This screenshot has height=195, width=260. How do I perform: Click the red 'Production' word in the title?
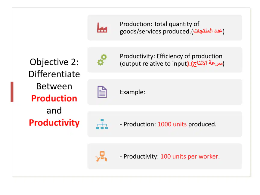point(54,98)
